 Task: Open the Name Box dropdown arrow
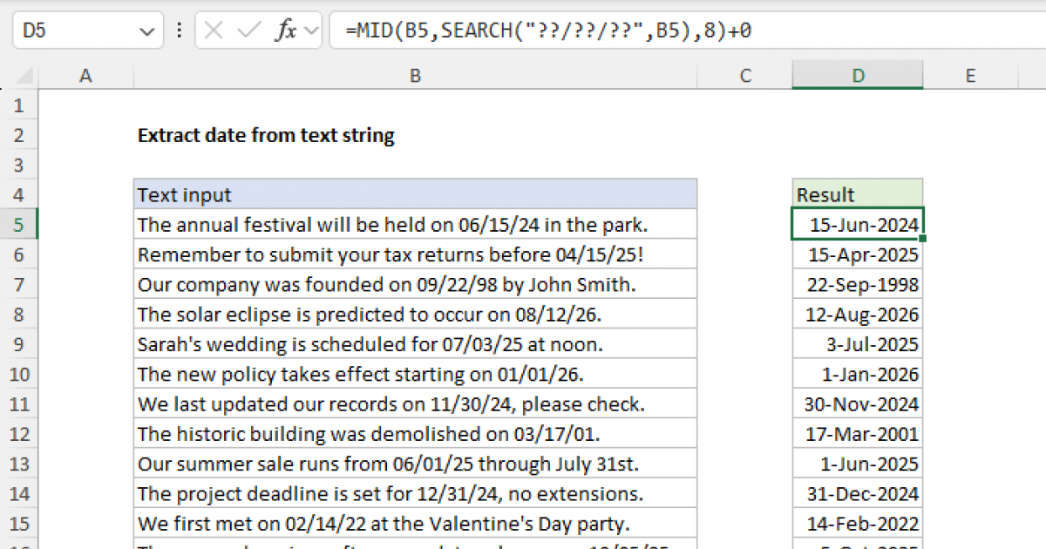[x=146, y=29]
